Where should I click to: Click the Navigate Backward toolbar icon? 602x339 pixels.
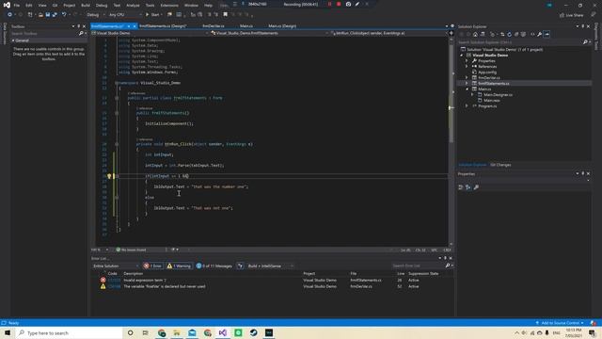(9, 15)
